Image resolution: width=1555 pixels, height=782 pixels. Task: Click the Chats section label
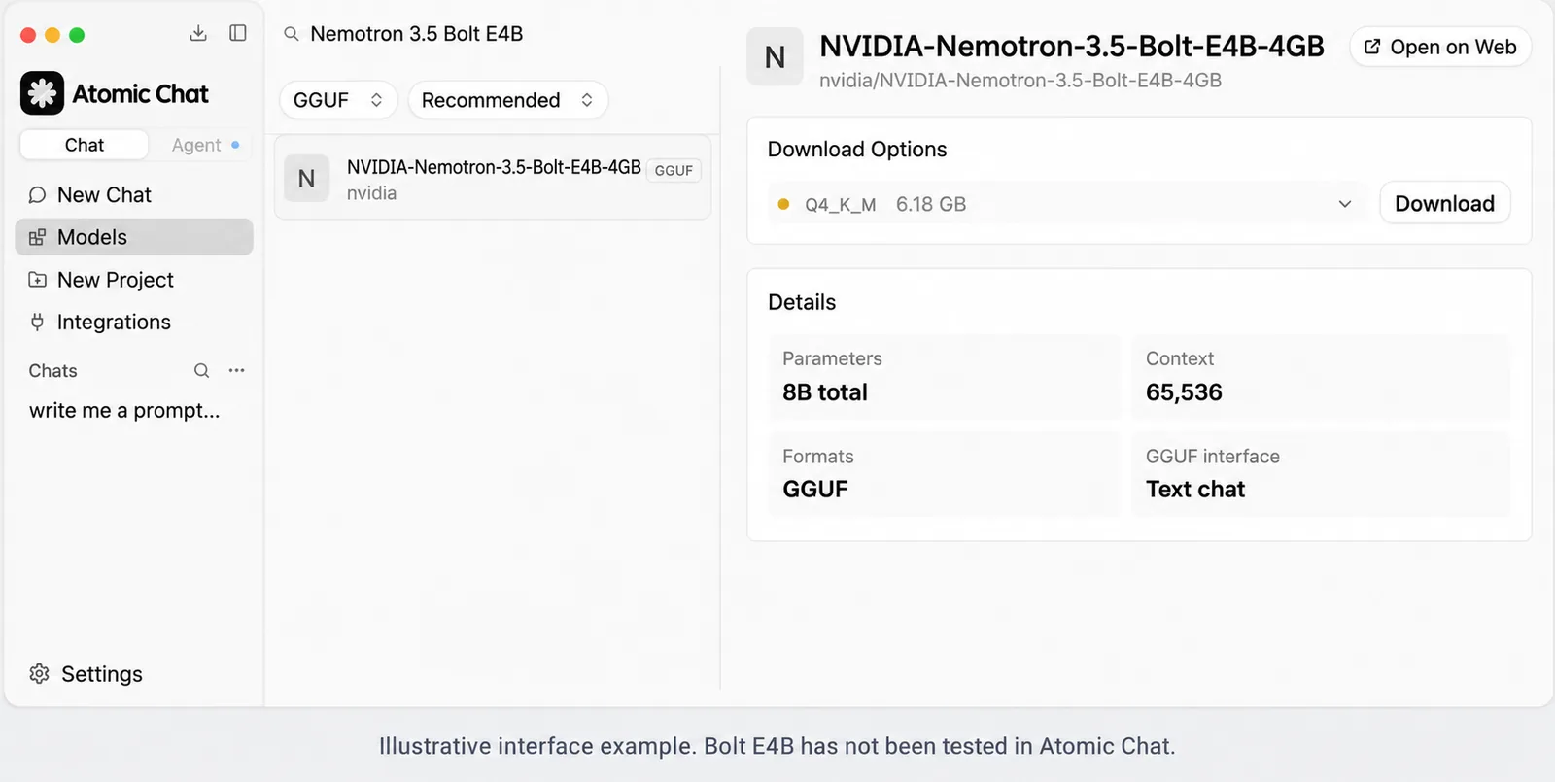pyautogui.click(x=52, y=371)
